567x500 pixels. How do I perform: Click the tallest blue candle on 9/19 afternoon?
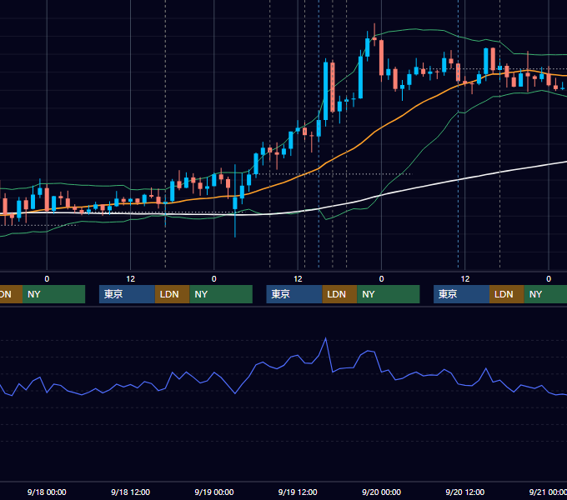pyautogui.click(x=326, y=91)
